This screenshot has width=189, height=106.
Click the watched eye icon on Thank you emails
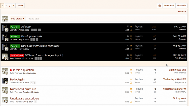tap(131, 36)
